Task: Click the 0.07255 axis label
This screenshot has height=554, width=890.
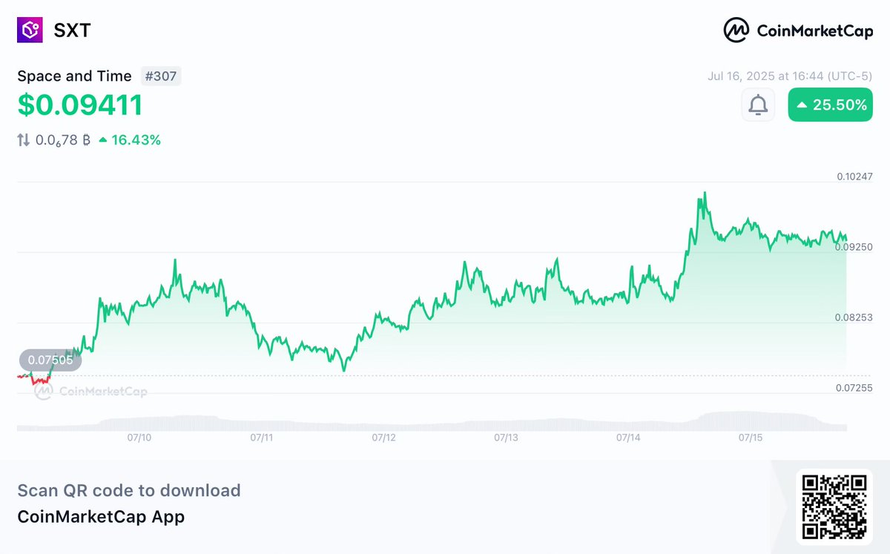Action: [x=855, y=388]
